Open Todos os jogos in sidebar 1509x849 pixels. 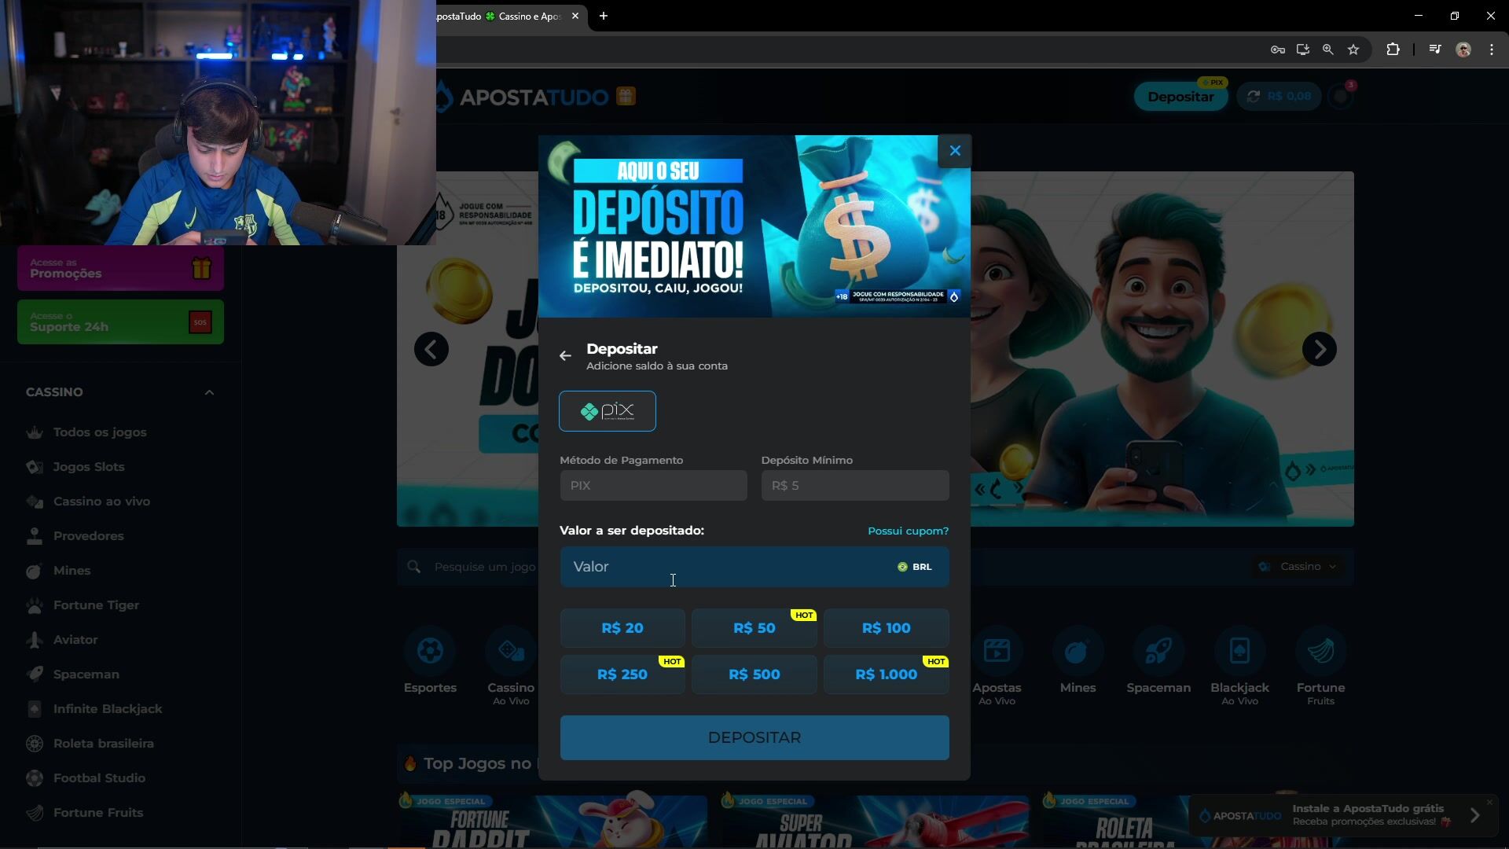pos(100,432)
